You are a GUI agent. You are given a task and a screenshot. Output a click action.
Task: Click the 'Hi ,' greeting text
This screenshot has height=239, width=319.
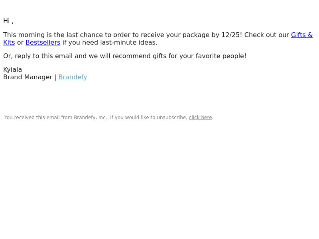pyautogui.click(x=8, y=21)
